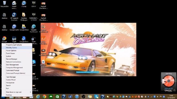Image resolution: width=177 pixels, height=99 pixels.
Task: Click the Asphalt Overdrive loading progress bar
Action: 88,72
